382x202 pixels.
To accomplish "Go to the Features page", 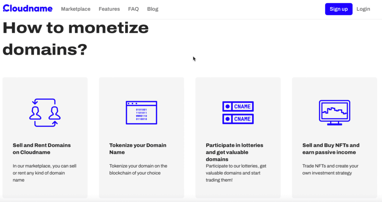I will 109,9.
